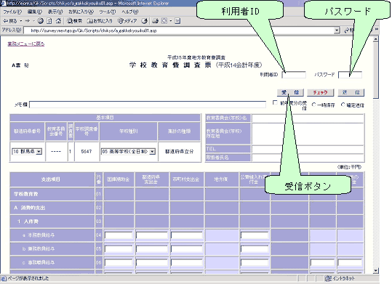The width and height of the screenshot is (392, 284).
Task: Expand the address bar URL dropdown
Action: pos(337,31)
